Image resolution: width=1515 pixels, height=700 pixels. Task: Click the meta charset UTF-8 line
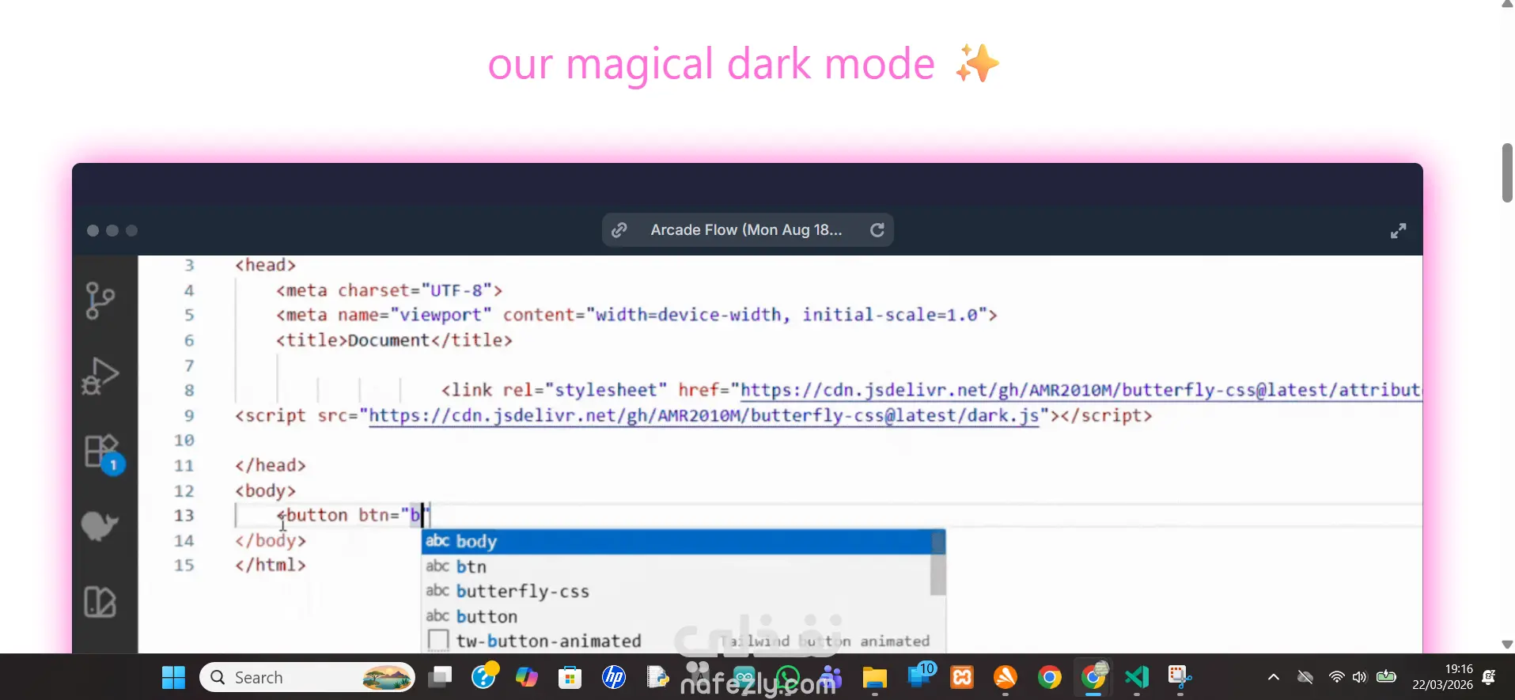(x=389, y=290)
